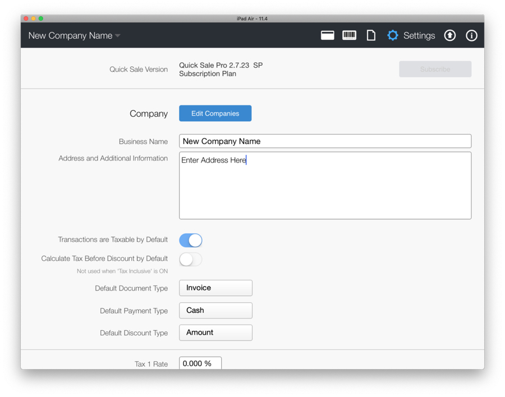
Task: Click the barcode items icon
Action: point(349,35)
